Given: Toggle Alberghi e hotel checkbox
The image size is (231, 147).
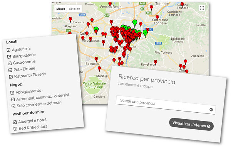Looking at the screenshot, I should (x=15, y=122).
